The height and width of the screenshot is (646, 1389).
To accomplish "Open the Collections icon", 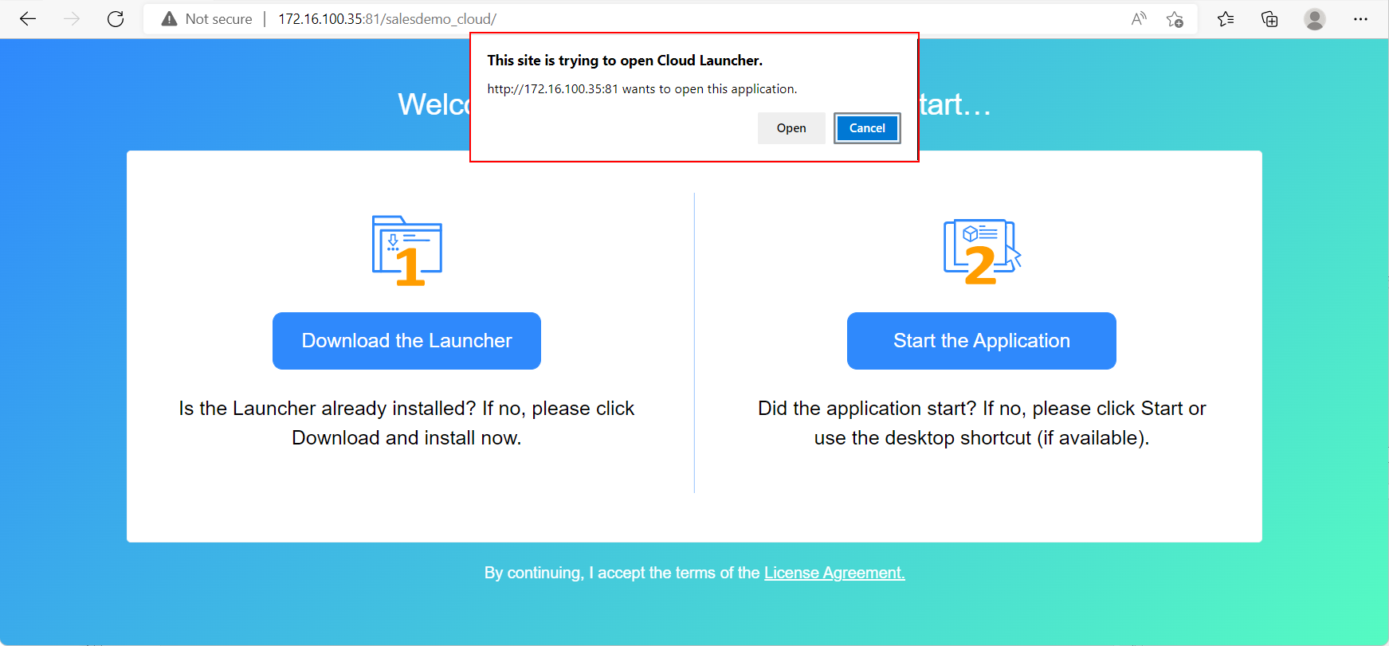I will tap(1269, 19).
